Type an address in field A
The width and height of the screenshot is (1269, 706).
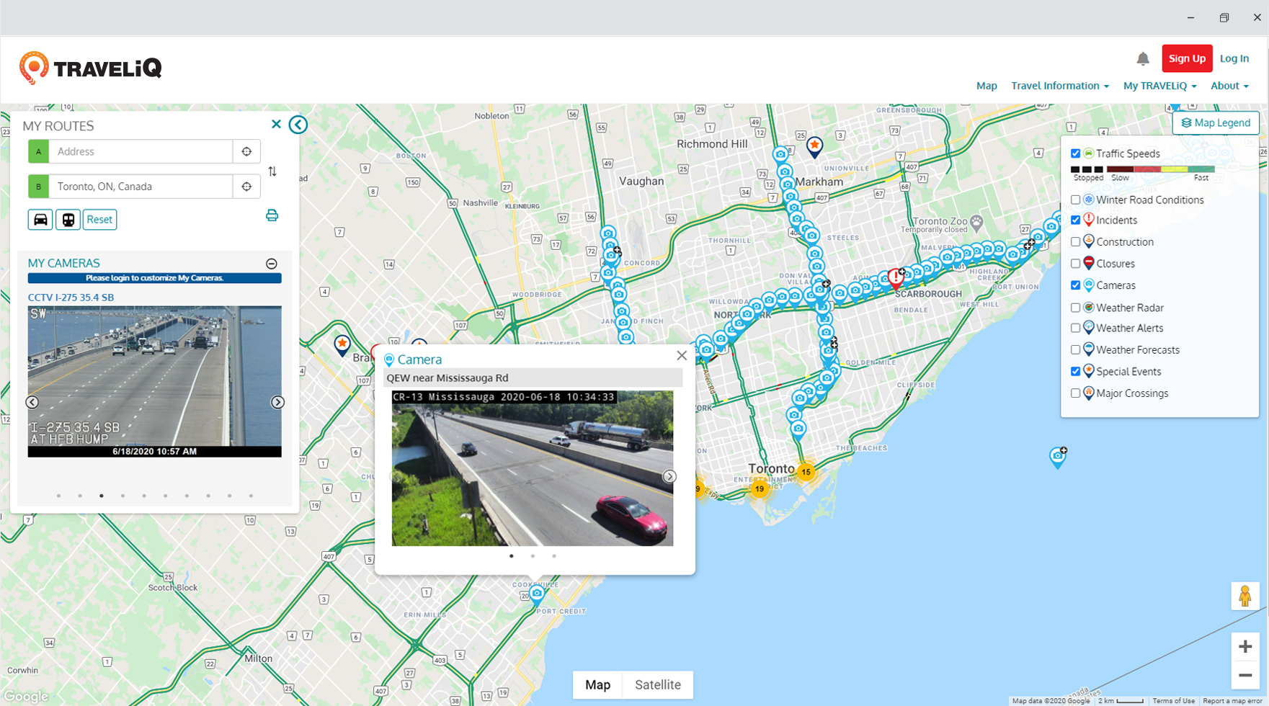[x=141, y=151]
